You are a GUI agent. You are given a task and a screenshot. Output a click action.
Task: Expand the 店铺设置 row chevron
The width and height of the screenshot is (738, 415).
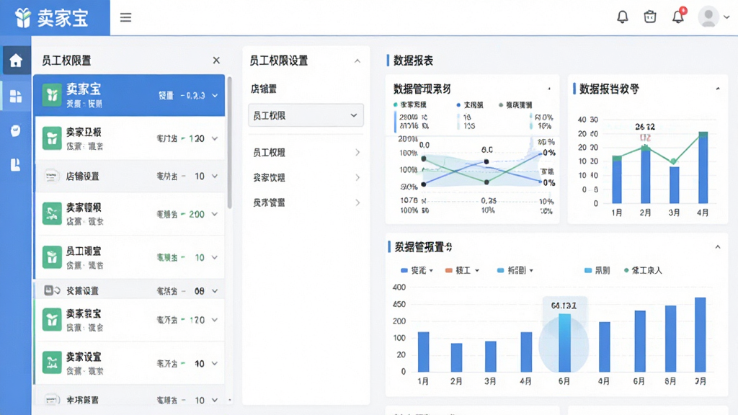click(215, 177)
